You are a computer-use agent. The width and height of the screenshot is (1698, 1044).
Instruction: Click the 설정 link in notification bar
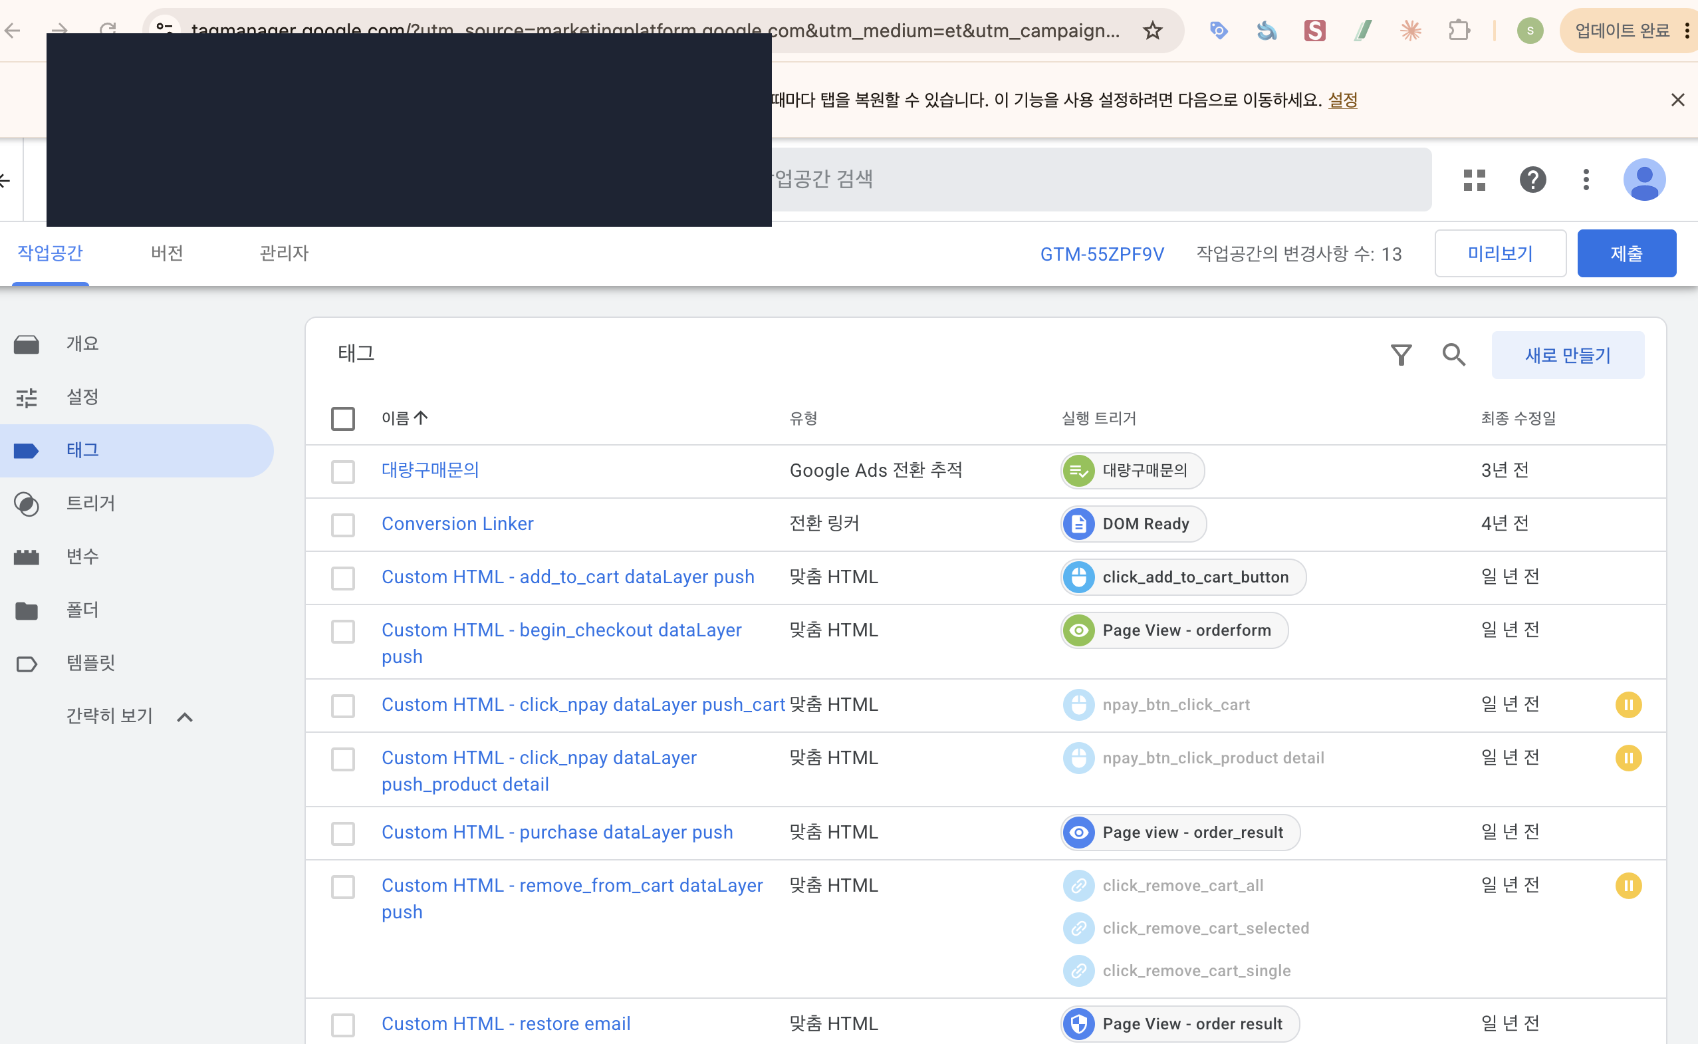(1342, 100)
